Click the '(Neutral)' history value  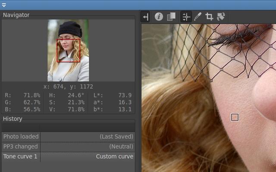(x=121, y=147)
